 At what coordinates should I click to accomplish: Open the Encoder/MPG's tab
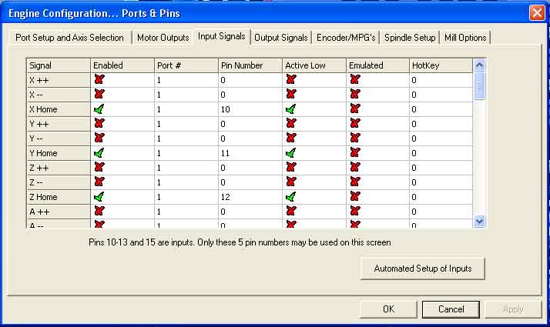click(x=346, y=38)
